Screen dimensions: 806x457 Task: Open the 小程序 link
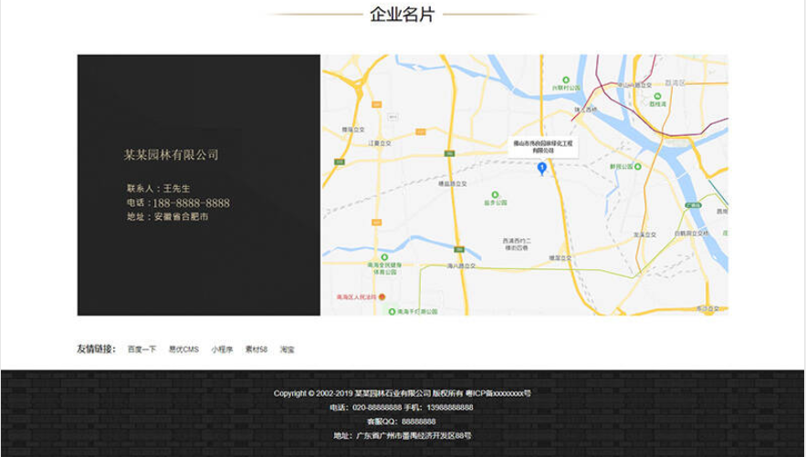point(222,349)
